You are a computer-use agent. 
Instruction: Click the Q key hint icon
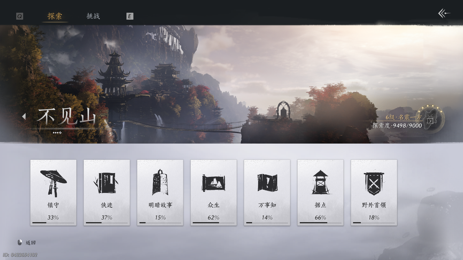[19, 16]
